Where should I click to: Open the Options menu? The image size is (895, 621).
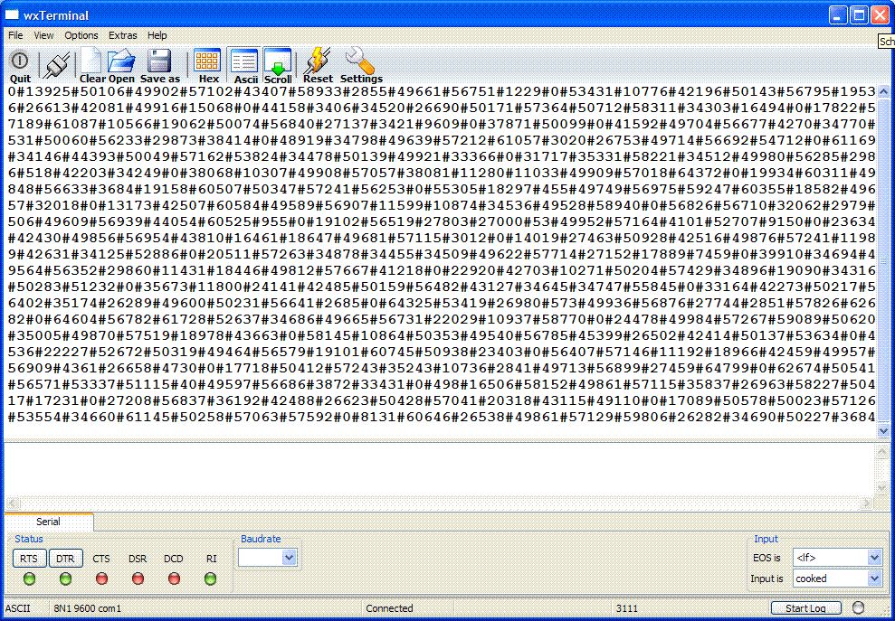coord(81,35)
